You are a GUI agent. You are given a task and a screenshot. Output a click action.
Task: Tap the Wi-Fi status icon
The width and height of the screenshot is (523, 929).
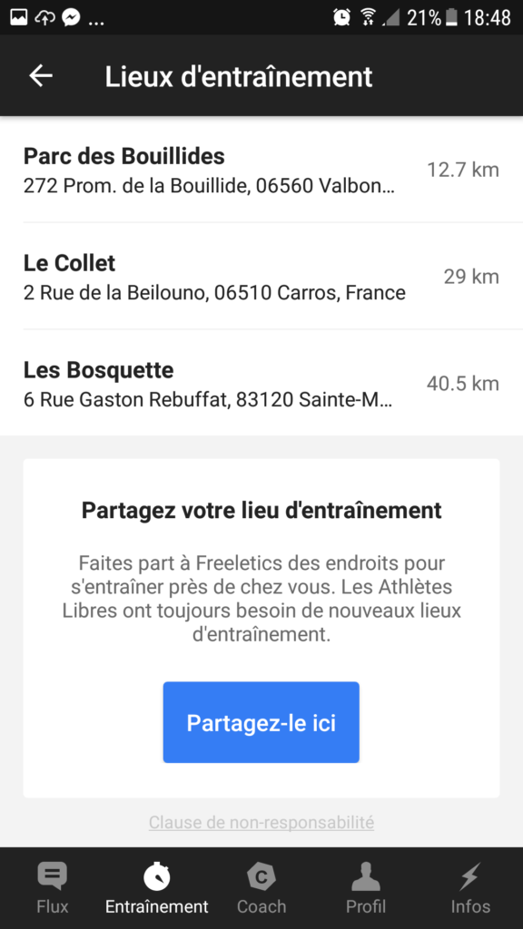click(369, 17)
